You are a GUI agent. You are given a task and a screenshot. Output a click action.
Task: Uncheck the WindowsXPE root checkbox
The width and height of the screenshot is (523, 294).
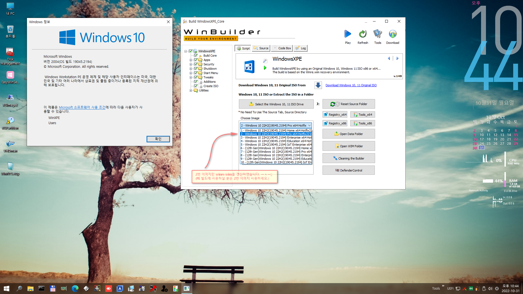(191, 51)
